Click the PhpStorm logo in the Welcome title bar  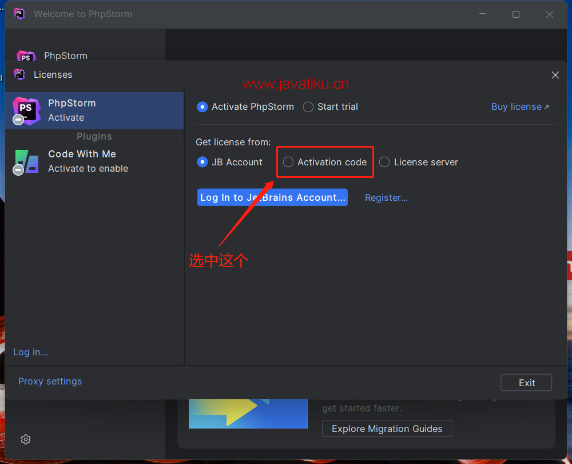20,14
